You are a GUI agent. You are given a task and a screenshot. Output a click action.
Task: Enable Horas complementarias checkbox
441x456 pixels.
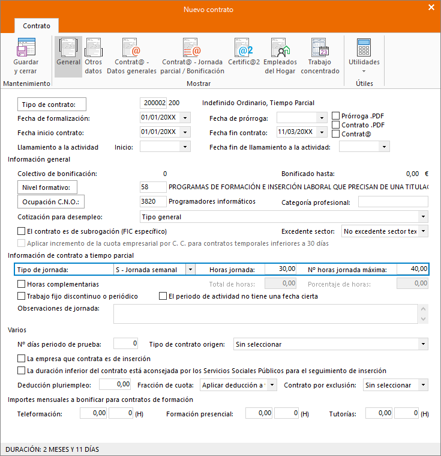21,284
